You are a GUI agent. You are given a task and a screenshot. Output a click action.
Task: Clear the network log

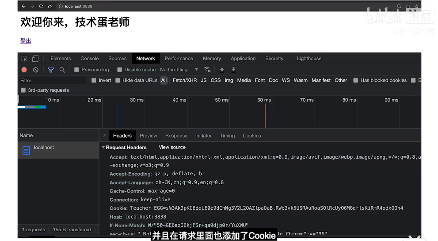pyautogui.click(x=36, y=70)
